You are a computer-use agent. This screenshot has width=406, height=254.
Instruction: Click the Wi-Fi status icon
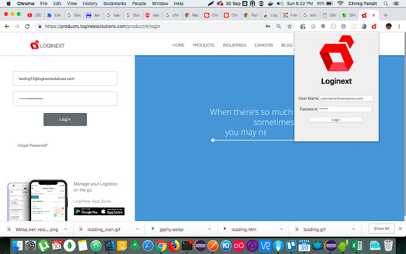coord(341,4)
